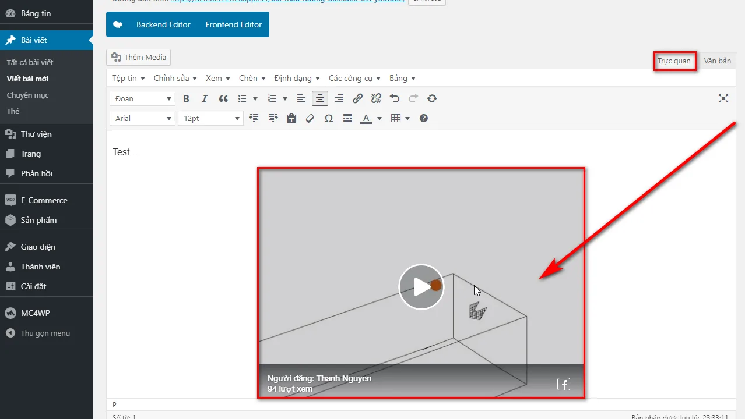Open the Frontend Editor

click(234, 24)
